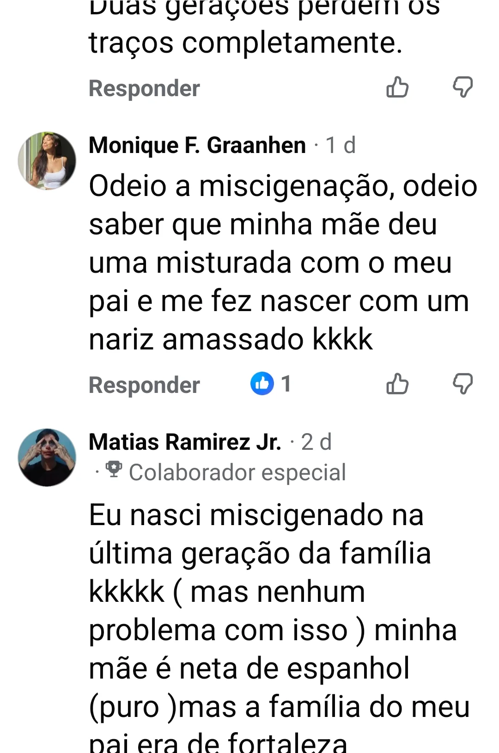Screen dimensions: 499x753
Task: Tap the comment text starting "Odeio a miscigenação"
Action: (283, 186)
